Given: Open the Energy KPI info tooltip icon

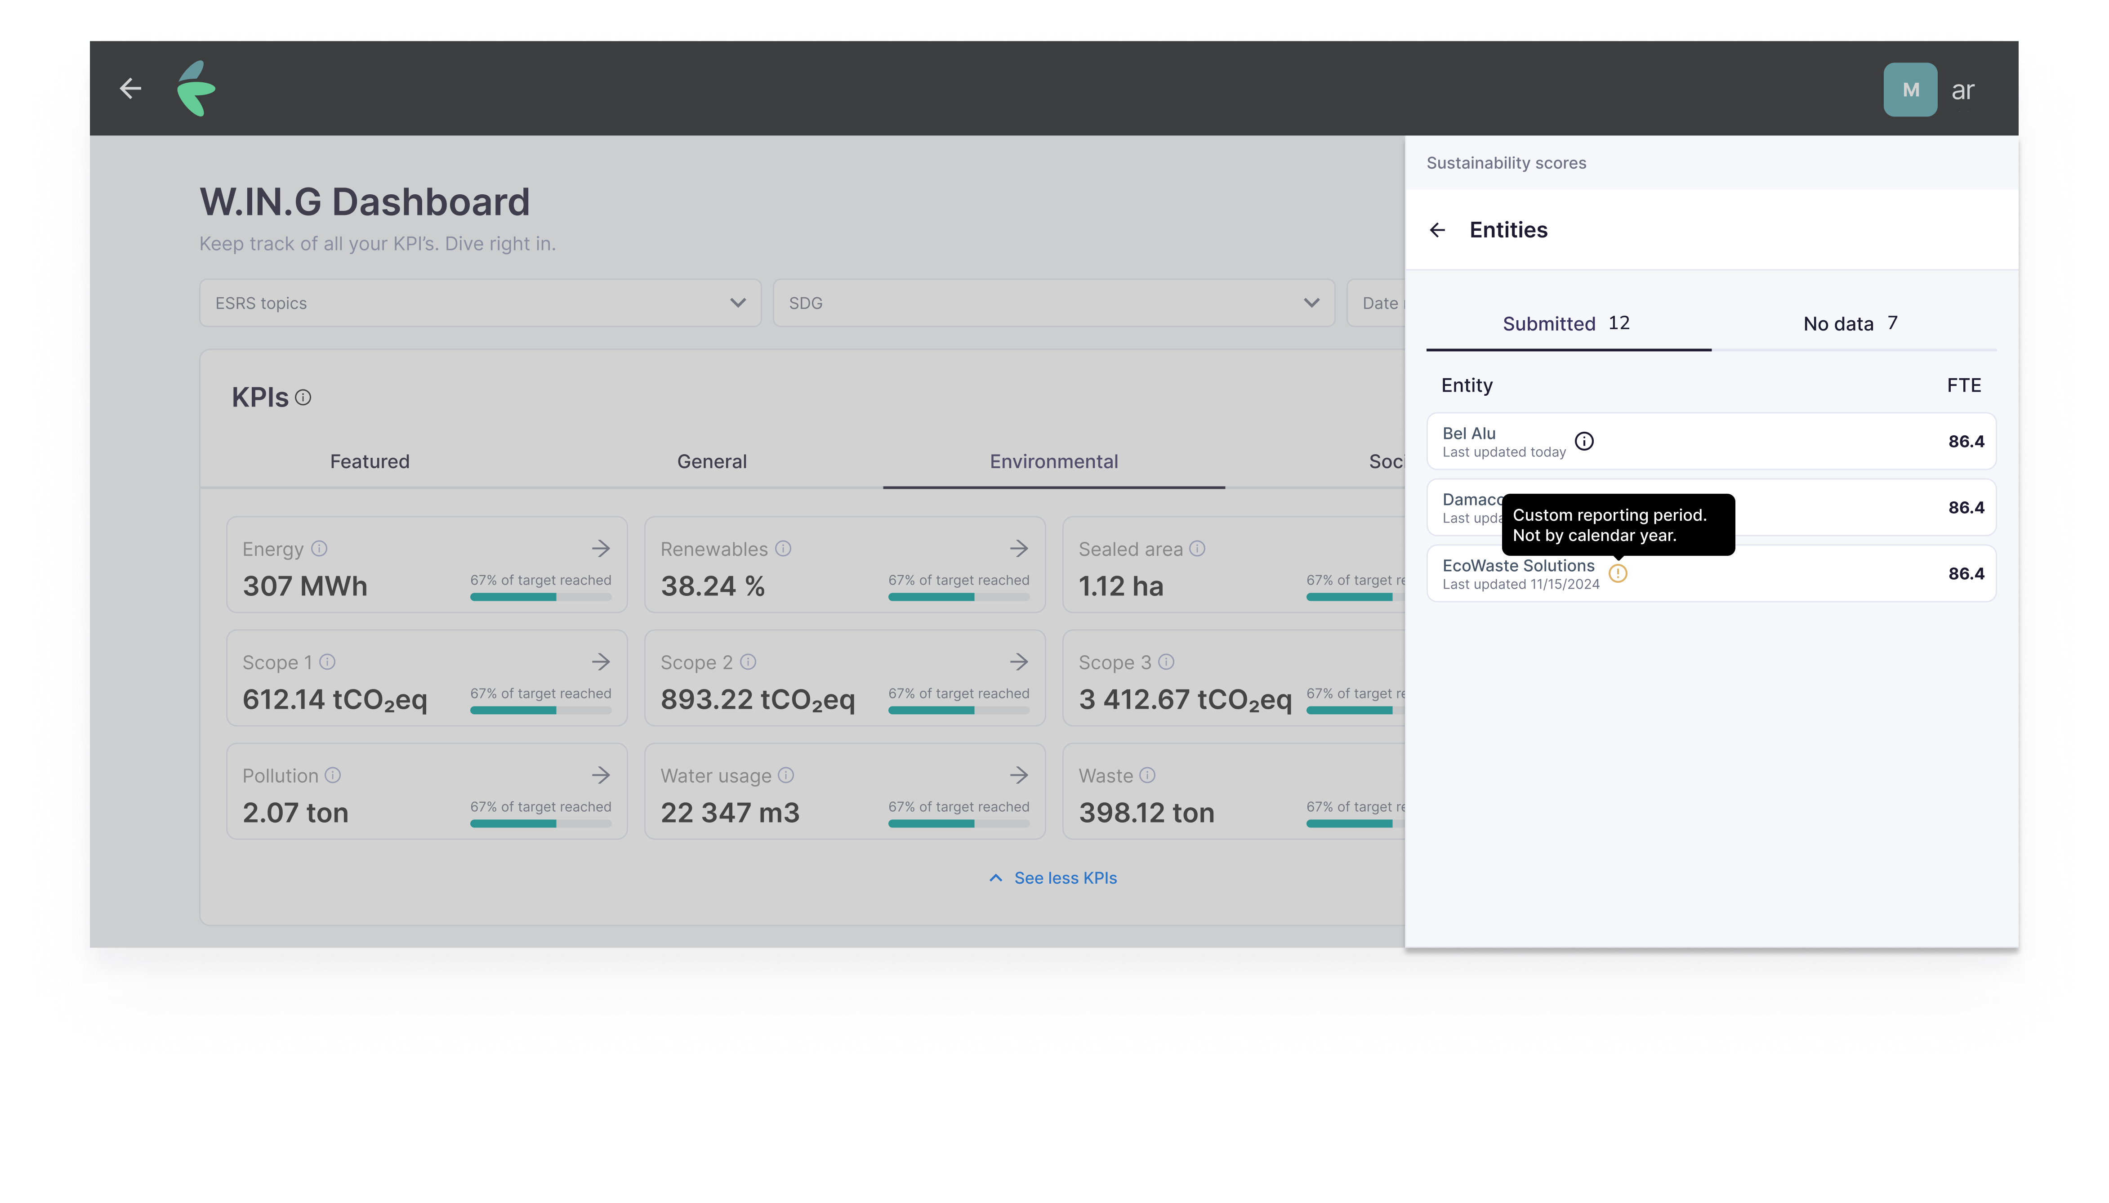Looking at the screenshot, I should point(321,548).
